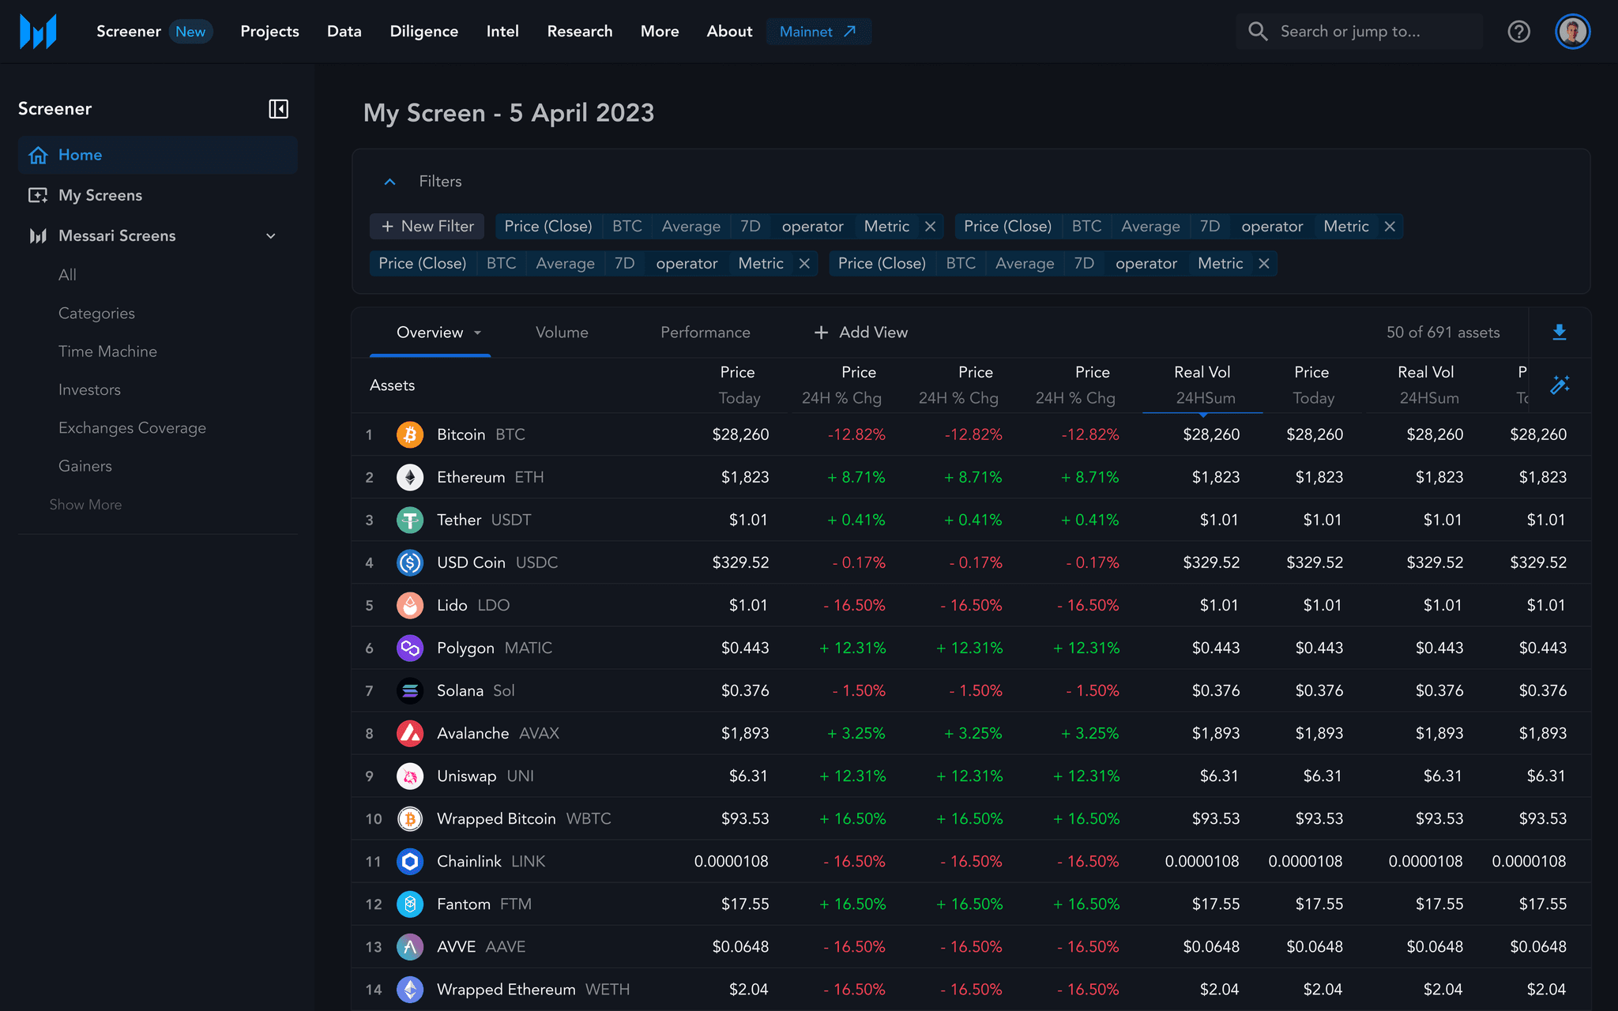Remove the last filter in second row

click(1264, 264)
